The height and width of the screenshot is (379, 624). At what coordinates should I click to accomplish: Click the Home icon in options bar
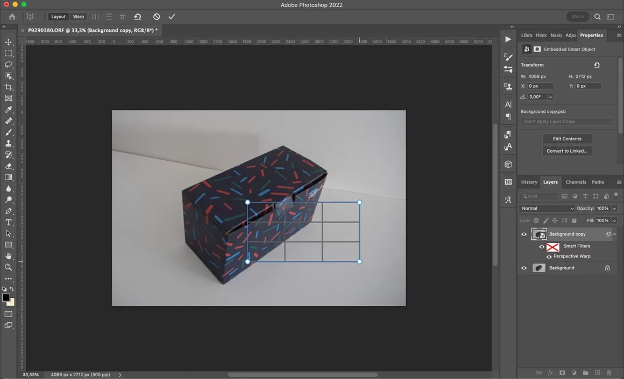[12, 17]
